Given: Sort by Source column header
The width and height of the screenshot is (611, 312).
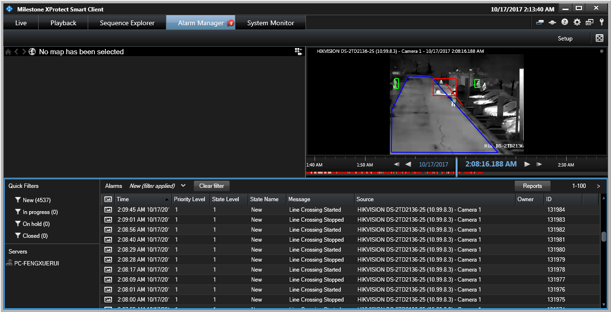Looking at the screenshot, I should tap(435, 199).
